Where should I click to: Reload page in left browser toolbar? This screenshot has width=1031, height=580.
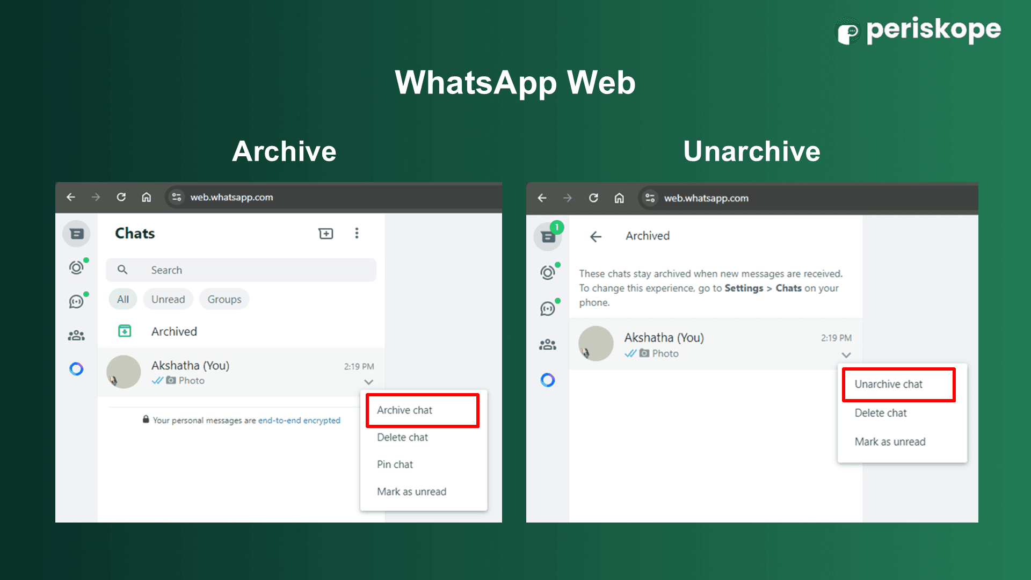pyautogui.click(x=121, y=197)
